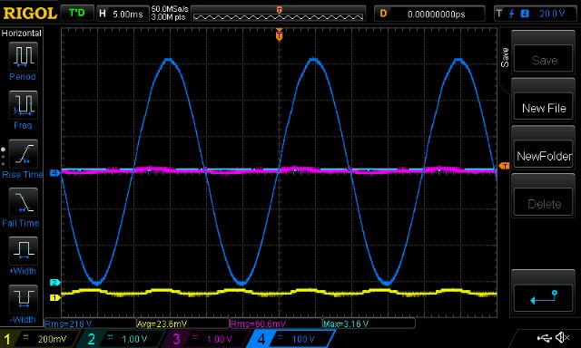
Task: Choose the Fall Time measurement icon
Action: point(23,202)
